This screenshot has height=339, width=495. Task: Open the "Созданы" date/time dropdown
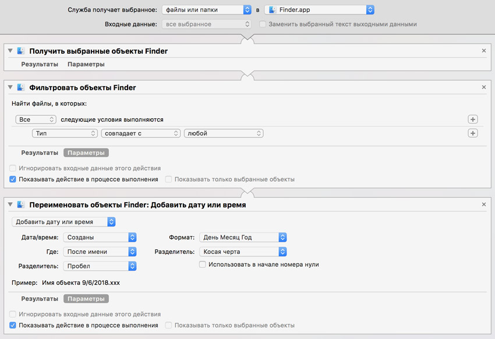(100, 238)
